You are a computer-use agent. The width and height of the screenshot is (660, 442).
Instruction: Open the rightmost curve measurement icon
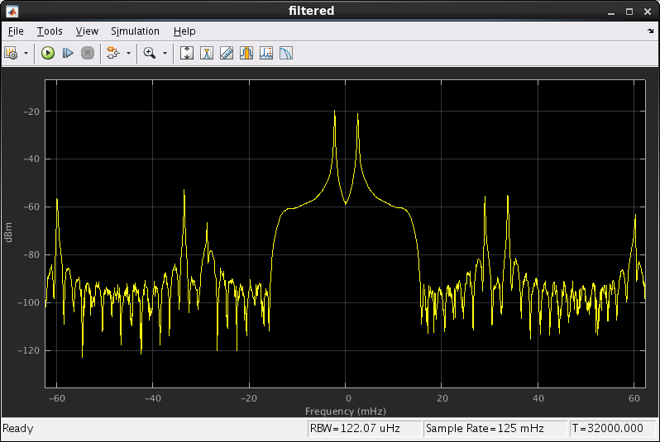[x=286, y=53]
